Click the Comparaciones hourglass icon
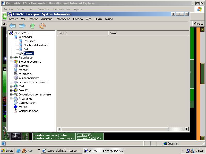 (x=16, y=111)
